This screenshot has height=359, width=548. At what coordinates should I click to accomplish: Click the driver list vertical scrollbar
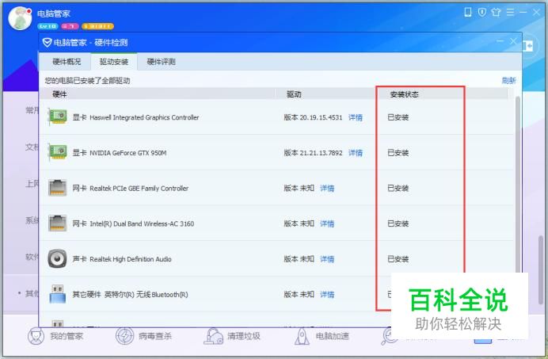[x=518, y=185]
